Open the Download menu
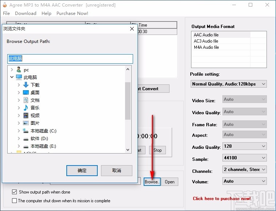This screenshot has height=211, width=276. point(26,13)
